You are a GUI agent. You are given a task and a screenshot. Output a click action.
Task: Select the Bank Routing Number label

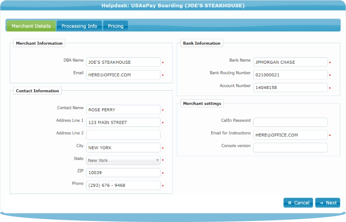click(x=230, y=73)
